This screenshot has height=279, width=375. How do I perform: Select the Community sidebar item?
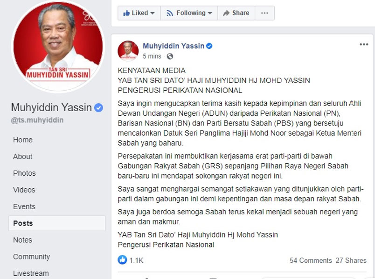click(x=32, y=257)
